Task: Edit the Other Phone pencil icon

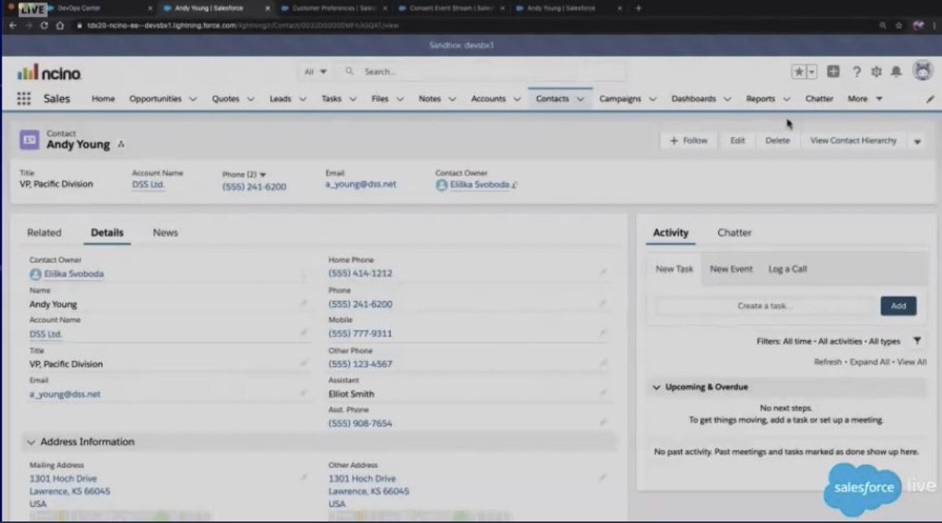Action: pyautogui.click(x=603, y=363)
